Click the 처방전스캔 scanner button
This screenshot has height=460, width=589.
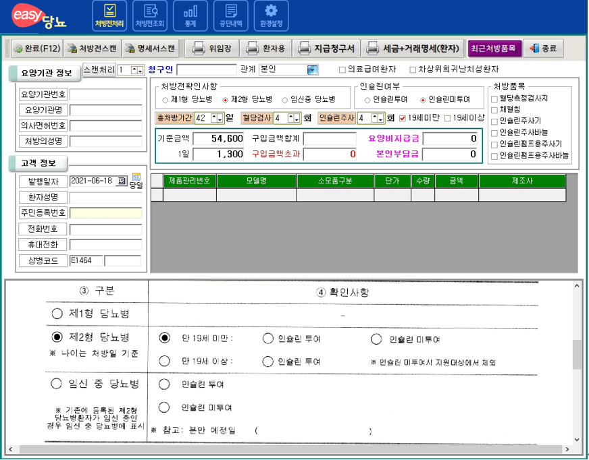pyautogui.click(x=92, y=49)
